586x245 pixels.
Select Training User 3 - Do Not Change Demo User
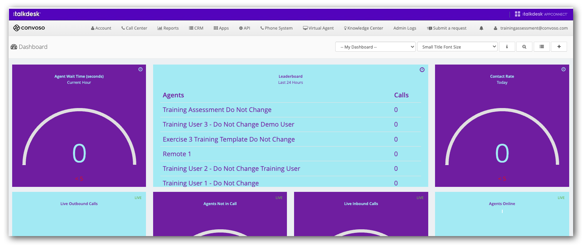pyautogui.click(x=290, y=124)
